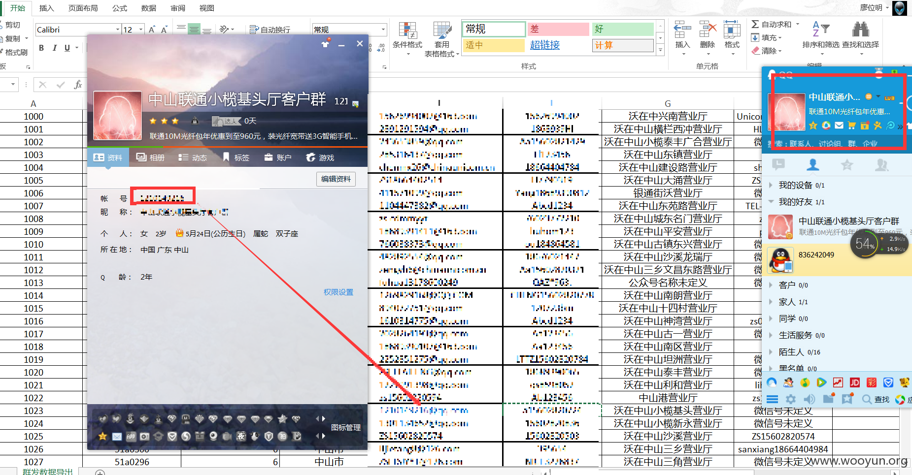The width and height of the screenshot is (912, 475).
Task: Expand the cell styles gallery
Action: click(x=660, y=49)
